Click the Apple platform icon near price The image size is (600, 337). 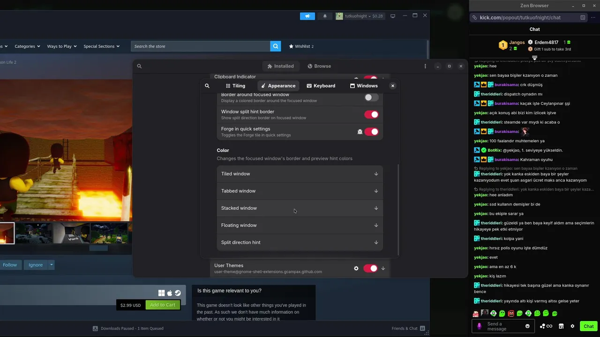tap(170, 293)
